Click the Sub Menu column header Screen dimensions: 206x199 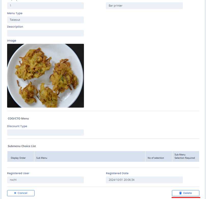click(x=90, y=156)
